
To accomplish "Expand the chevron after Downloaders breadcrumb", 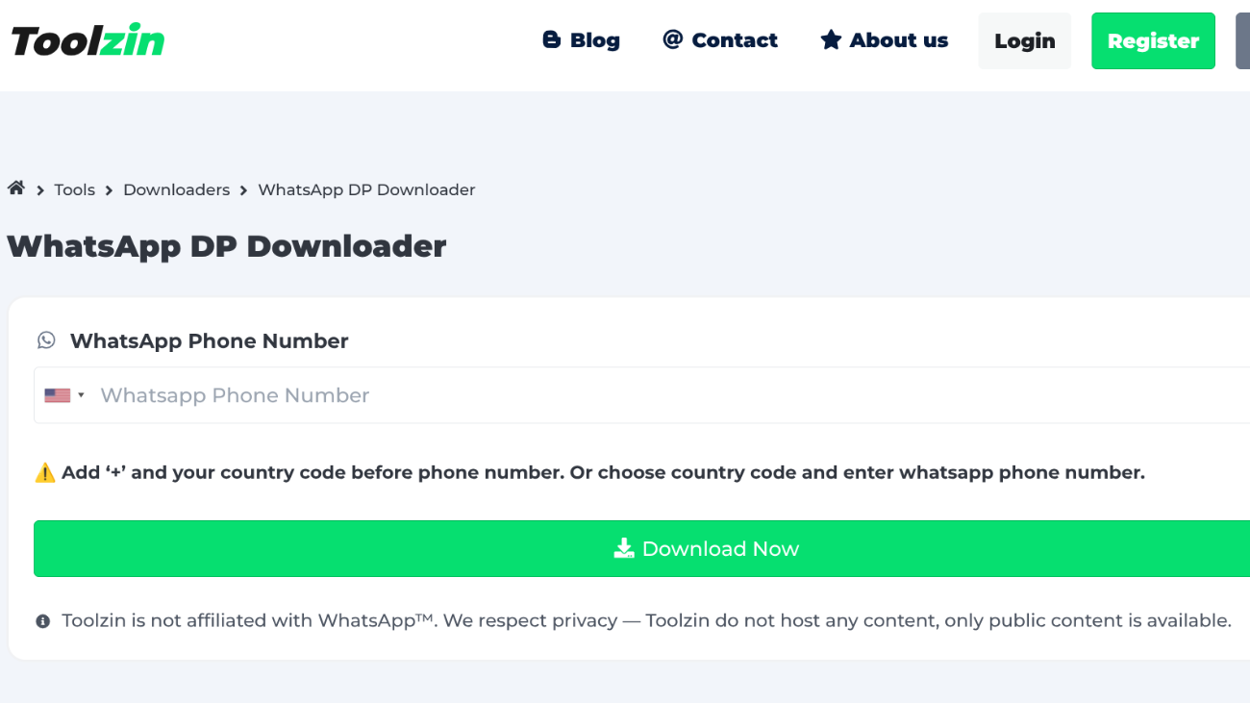I will click(x=244, y=189).
